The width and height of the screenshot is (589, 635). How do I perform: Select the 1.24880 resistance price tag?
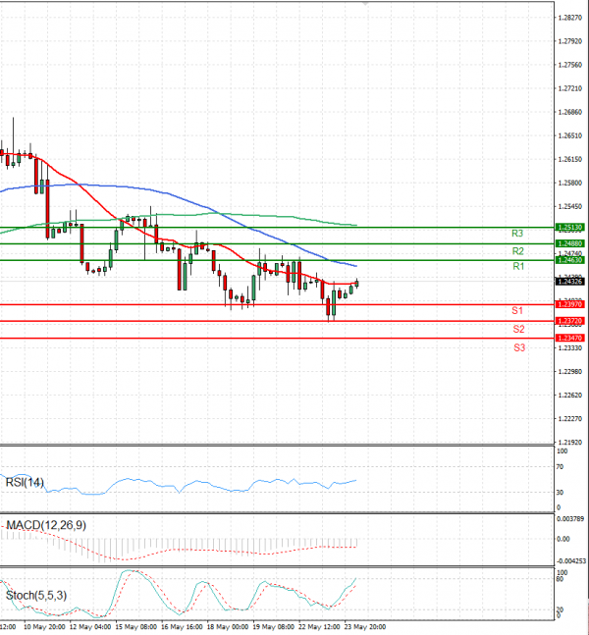[570, 243]
